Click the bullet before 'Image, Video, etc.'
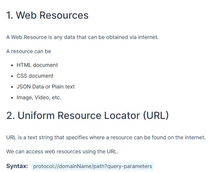The height and width of the screenshot is (172, 210). [12, 98]
